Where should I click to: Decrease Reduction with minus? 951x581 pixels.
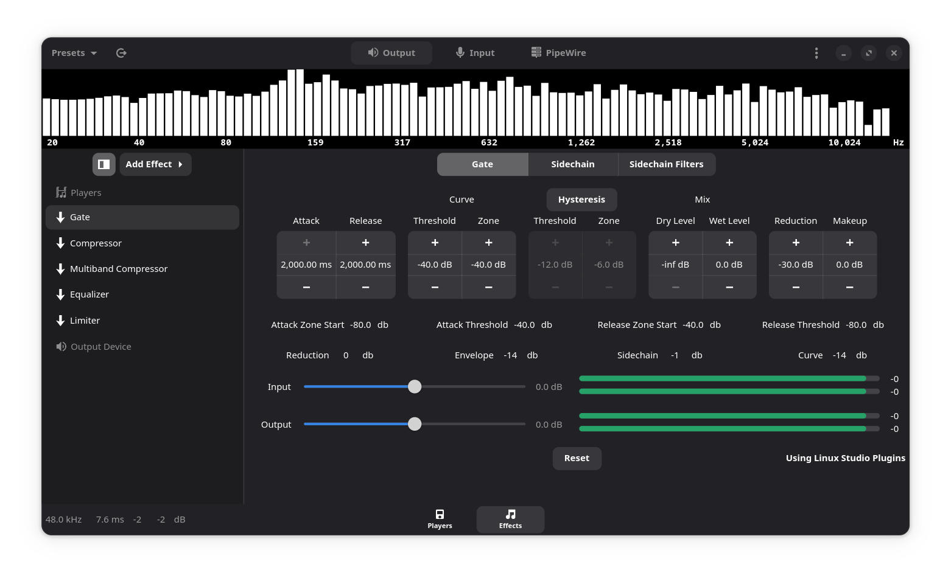point(796,287)
